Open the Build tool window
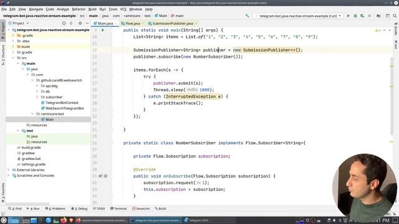 [161, 208]
